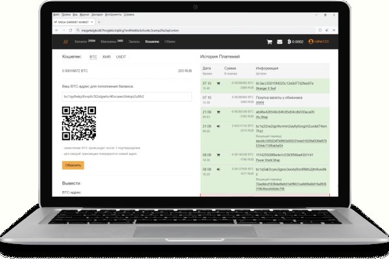Click the QR code image

75,123
